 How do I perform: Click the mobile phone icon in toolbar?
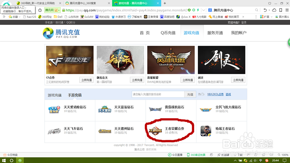281,10
